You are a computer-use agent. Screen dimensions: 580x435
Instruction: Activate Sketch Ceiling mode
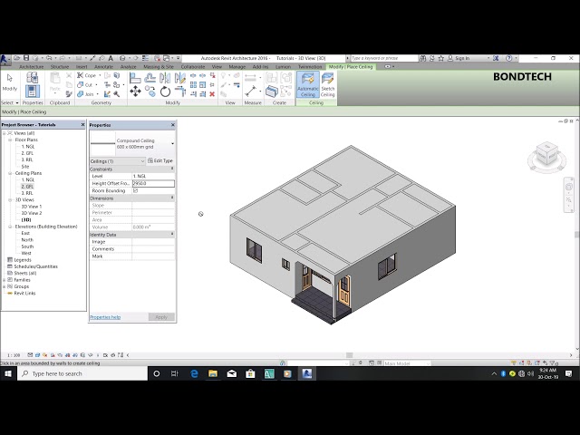[x=328, y=85]
